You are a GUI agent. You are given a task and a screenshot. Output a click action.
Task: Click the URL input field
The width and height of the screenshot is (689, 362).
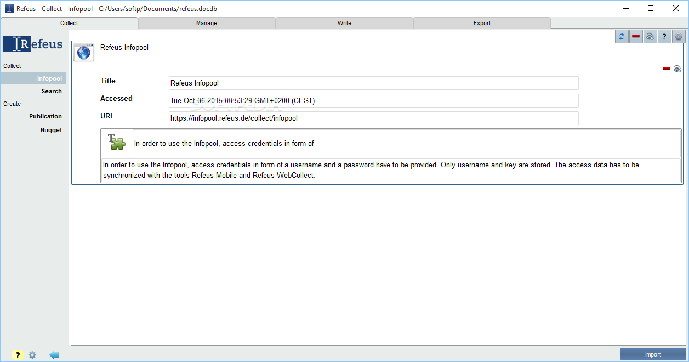click(x=374, y=118)
